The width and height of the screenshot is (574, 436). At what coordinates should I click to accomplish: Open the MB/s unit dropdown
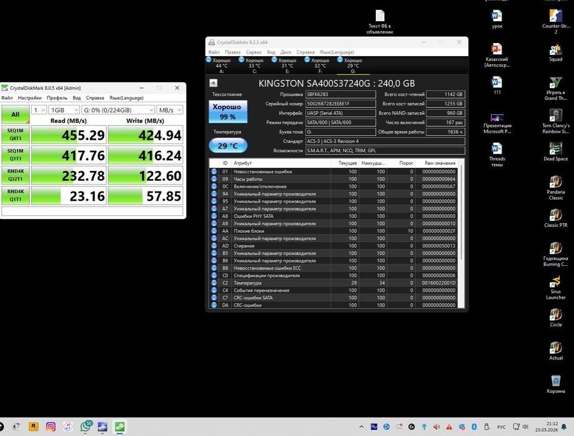(x=169, y=110)
